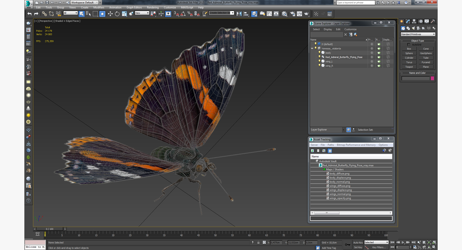Toggle Selection Lock padlock in status bar
Screen dimensions: 462x250
[258, 242]
